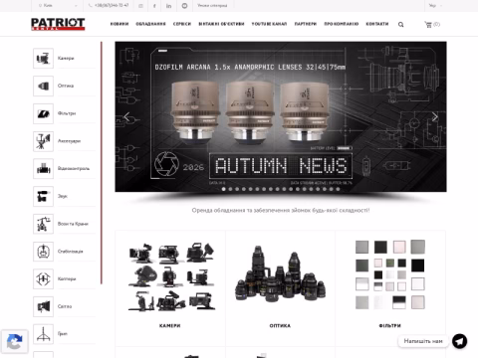Open the site search magnifier icon
The height and width of the screenshot is (358, 478).
coord(401,25)
